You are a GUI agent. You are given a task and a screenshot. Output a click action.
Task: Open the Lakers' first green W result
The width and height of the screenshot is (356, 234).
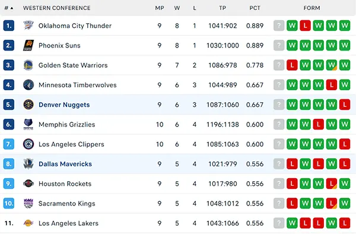coord(292,223)
